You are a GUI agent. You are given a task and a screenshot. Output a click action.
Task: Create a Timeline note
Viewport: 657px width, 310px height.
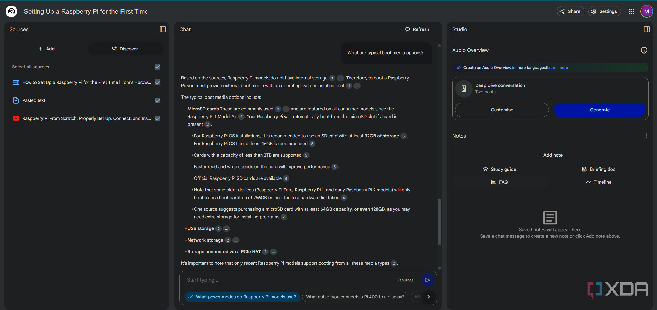click(x=599, y=182)
